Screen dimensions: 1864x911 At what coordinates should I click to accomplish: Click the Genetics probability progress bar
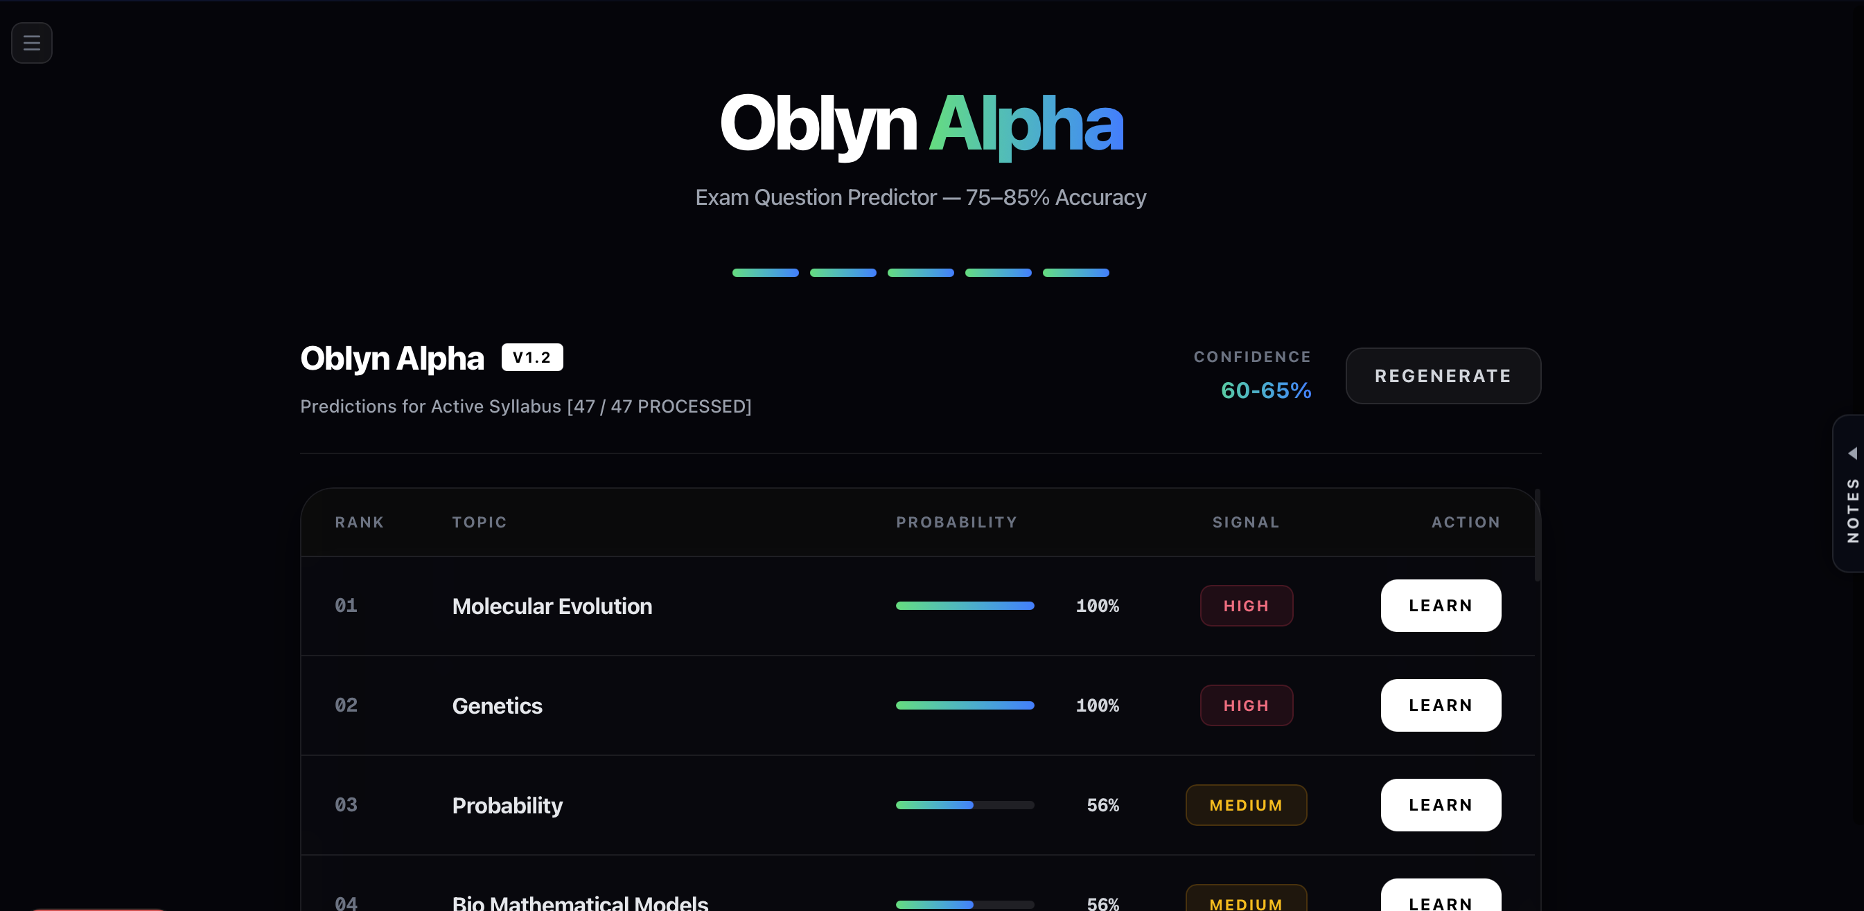tap(965, 705)
